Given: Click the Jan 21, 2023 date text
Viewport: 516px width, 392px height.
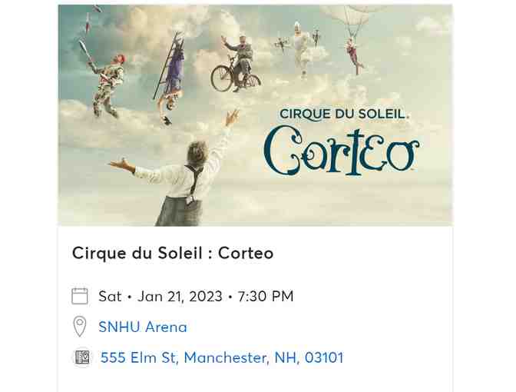Looking at the screenshot, I should 180,296.
